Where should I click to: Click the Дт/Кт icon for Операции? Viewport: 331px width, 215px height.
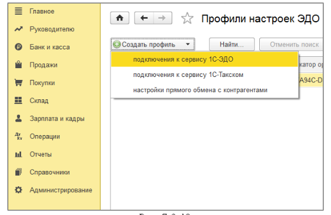pyautogui.click(x=18, y=136)
